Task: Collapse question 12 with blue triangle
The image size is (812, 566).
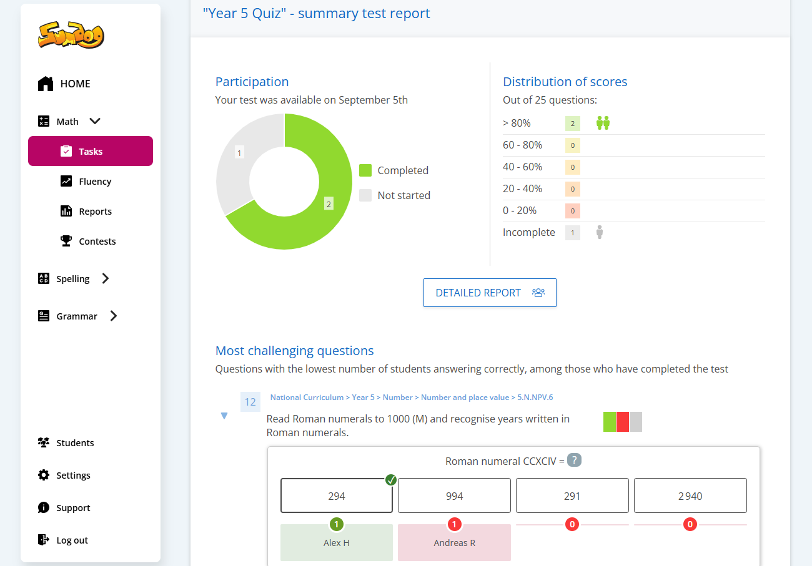Action: coord(224,416)
